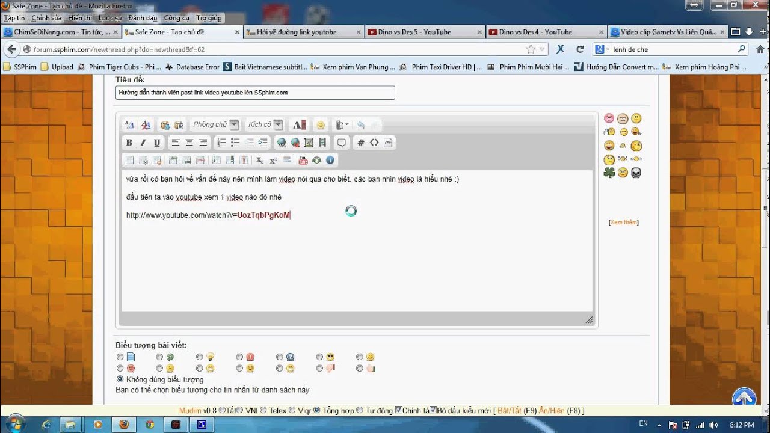Screen dimensions: 770x433
Task: Align text to center
Action: [x=189, y=143]
